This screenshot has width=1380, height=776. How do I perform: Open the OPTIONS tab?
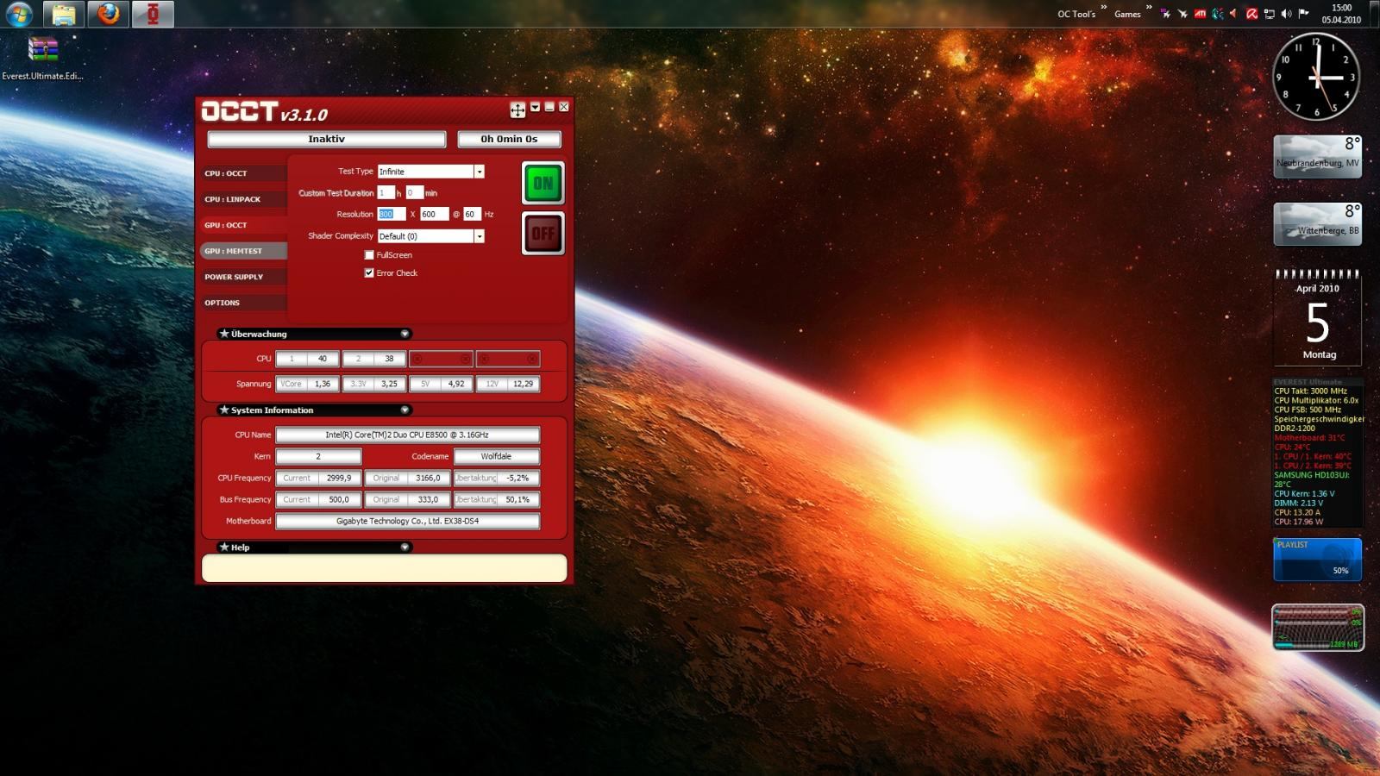[x=243, y=303]
